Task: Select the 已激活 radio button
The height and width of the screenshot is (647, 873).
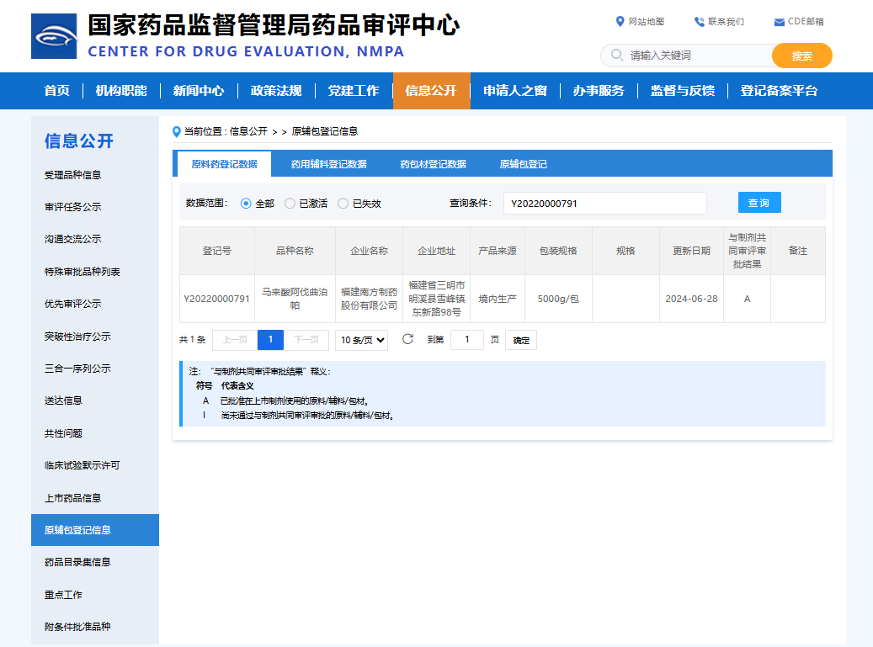Action: point(289,202)
